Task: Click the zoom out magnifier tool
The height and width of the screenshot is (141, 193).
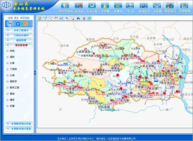Action: pos(51,18)
